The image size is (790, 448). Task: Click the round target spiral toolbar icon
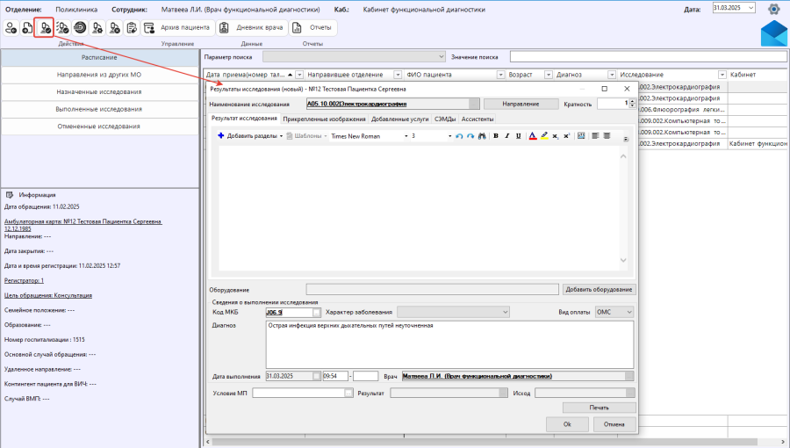point(80,28)
